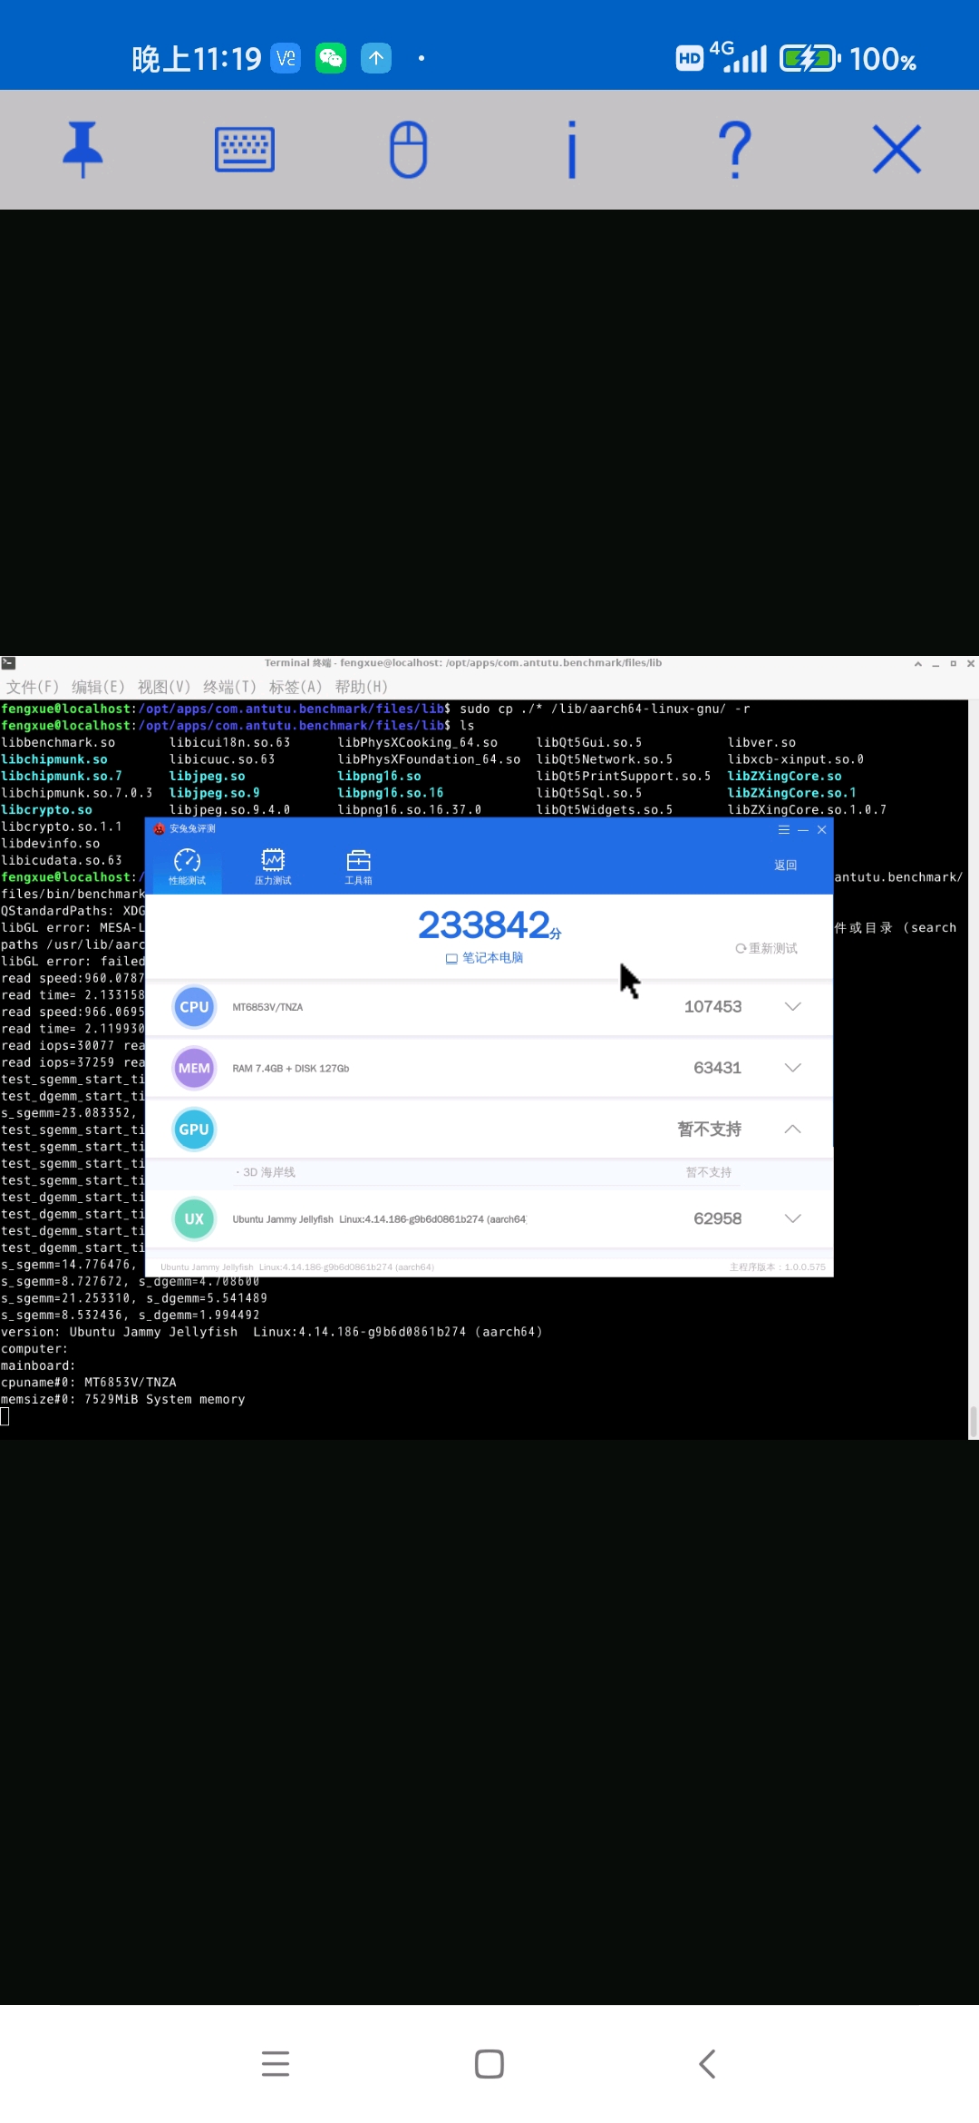
Task: Open the 帮助(H) terminal menu
Action: tap(361, 687)
